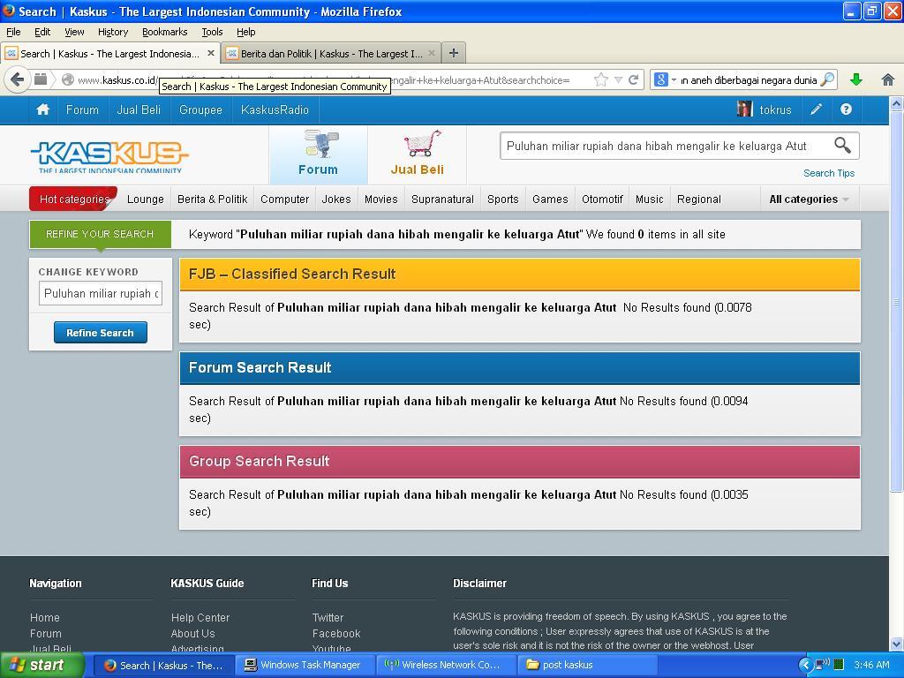This screenshot has width=904, height=678.
Task: Select the Forum section icon
Action: point(318,154)
